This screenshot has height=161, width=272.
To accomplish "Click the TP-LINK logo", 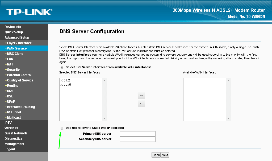I will 29,12.
